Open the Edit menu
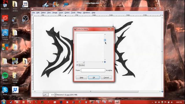 tap(38, 13)
